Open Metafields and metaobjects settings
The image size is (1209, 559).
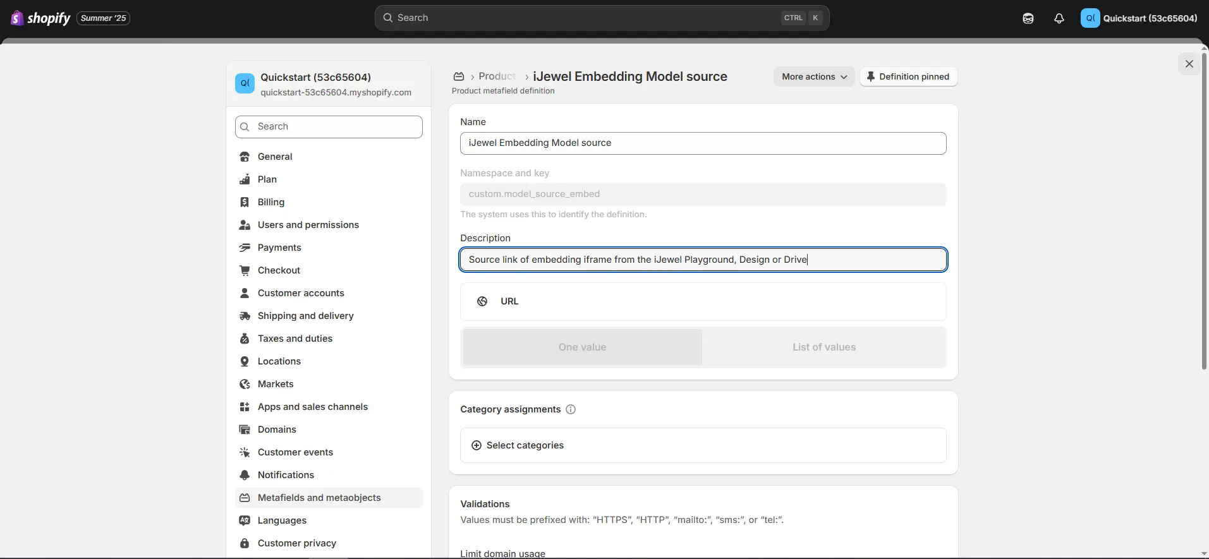point(329,498)
